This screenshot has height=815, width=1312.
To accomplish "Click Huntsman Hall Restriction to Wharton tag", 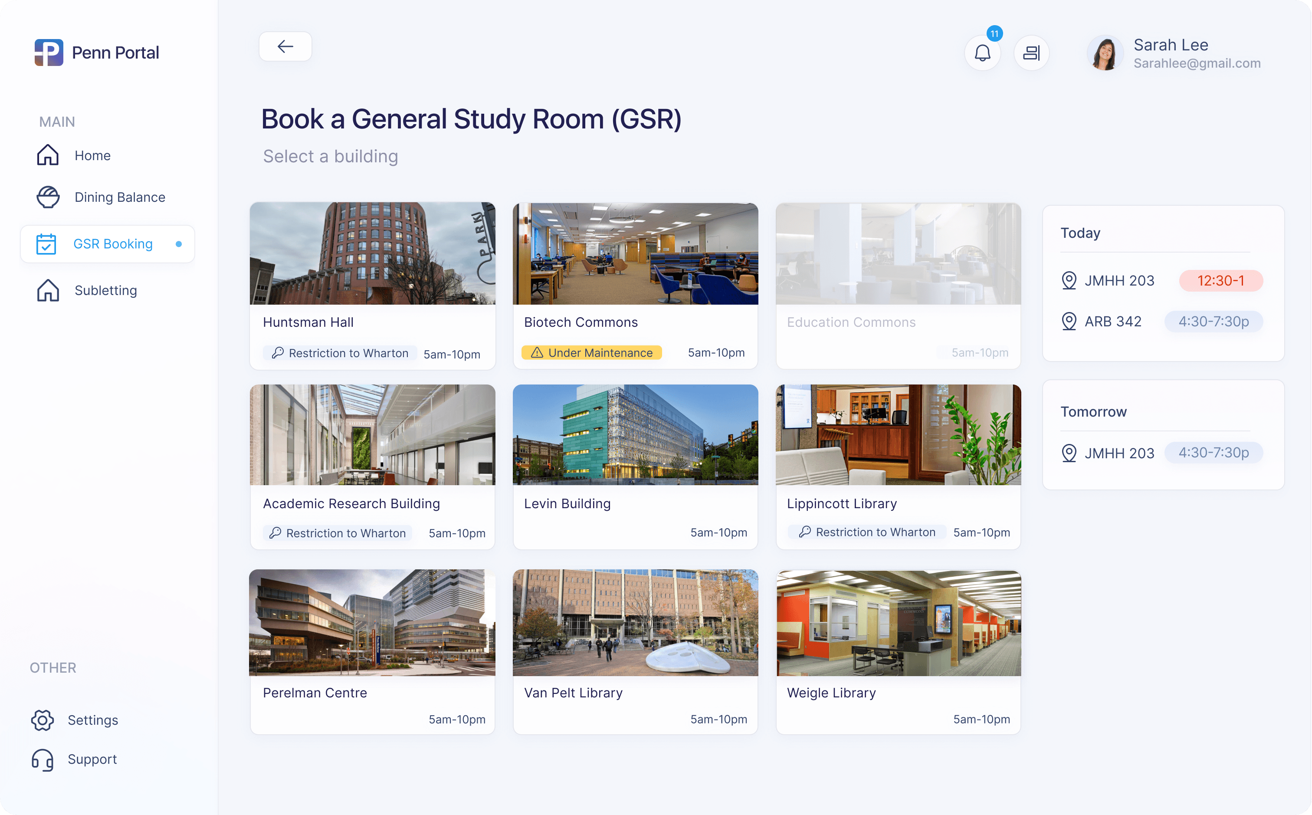I will (x=340, y=353).
